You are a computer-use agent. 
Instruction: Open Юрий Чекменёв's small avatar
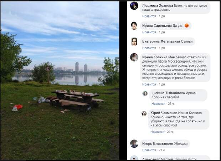click(x=144, y=113)
